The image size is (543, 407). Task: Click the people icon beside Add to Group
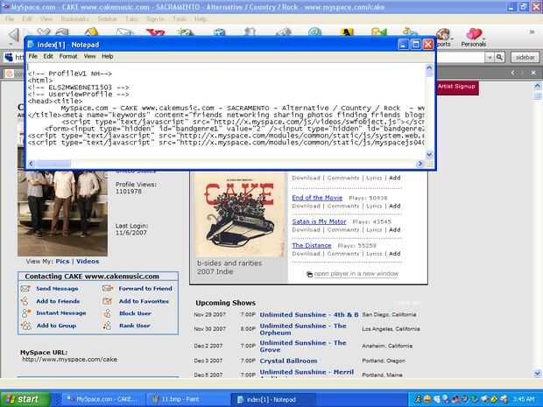[x=26, y=326]
